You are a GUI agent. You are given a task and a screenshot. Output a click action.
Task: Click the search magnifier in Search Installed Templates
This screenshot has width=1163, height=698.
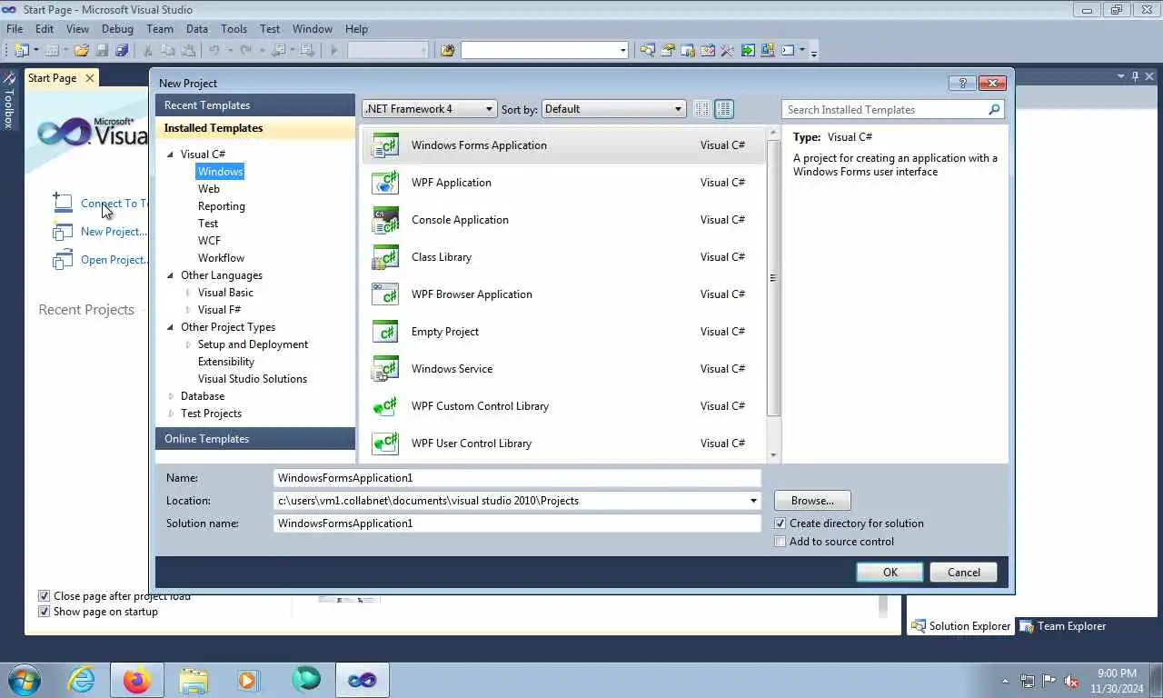coord(994,109)
